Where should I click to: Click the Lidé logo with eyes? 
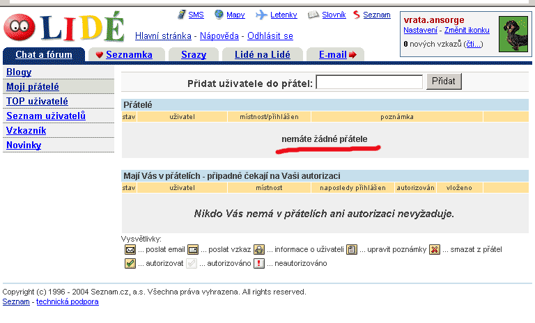point(63,26)
